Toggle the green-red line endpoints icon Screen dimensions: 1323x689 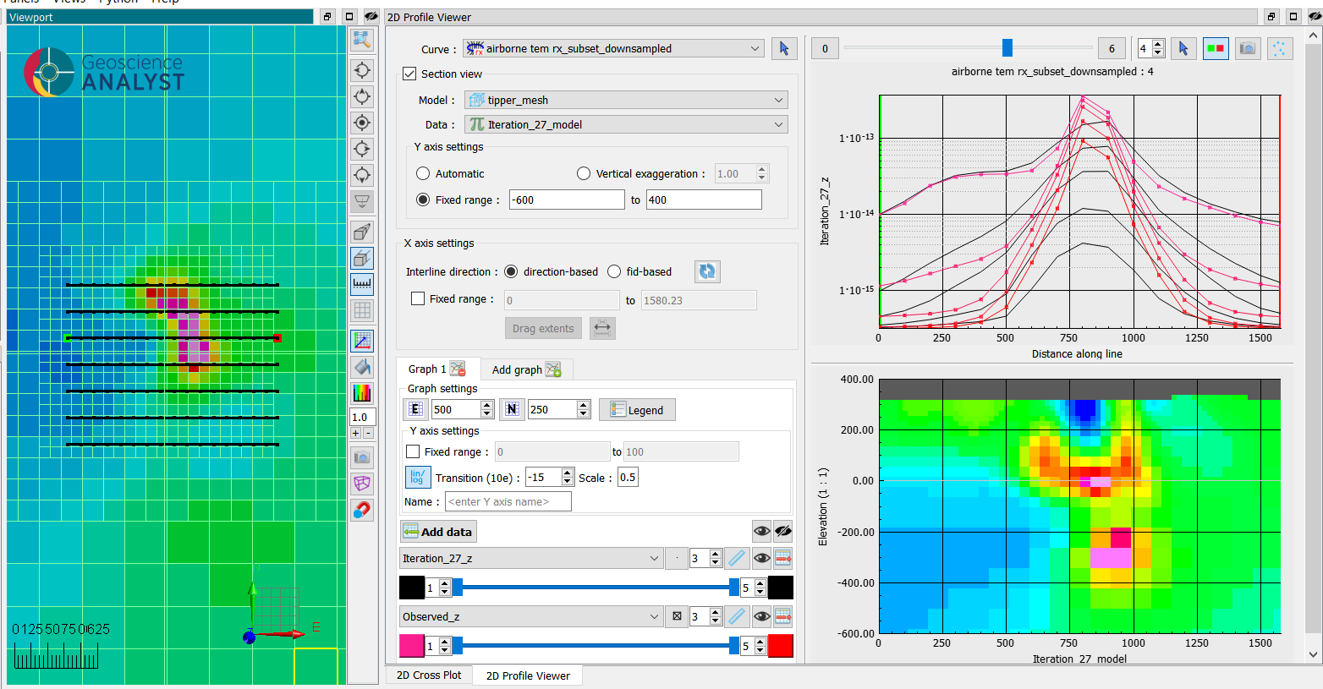[x=1216, y=49]
